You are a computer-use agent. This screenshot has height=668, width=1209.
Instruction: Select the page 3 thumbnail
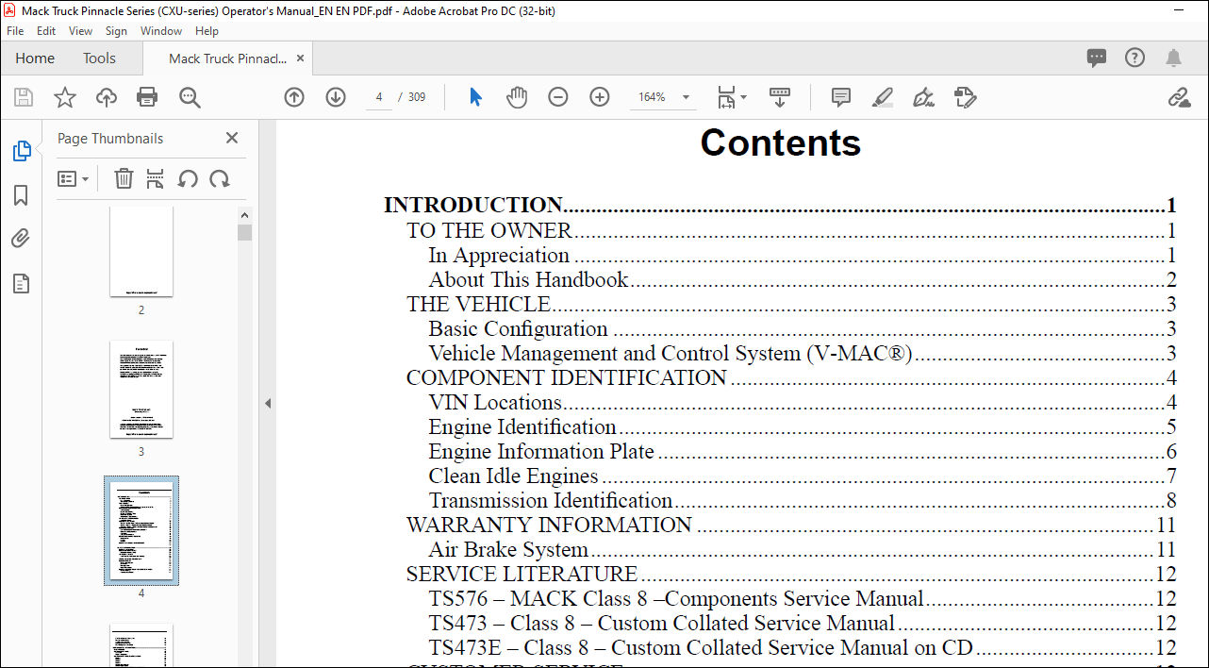tap(141, 390)
